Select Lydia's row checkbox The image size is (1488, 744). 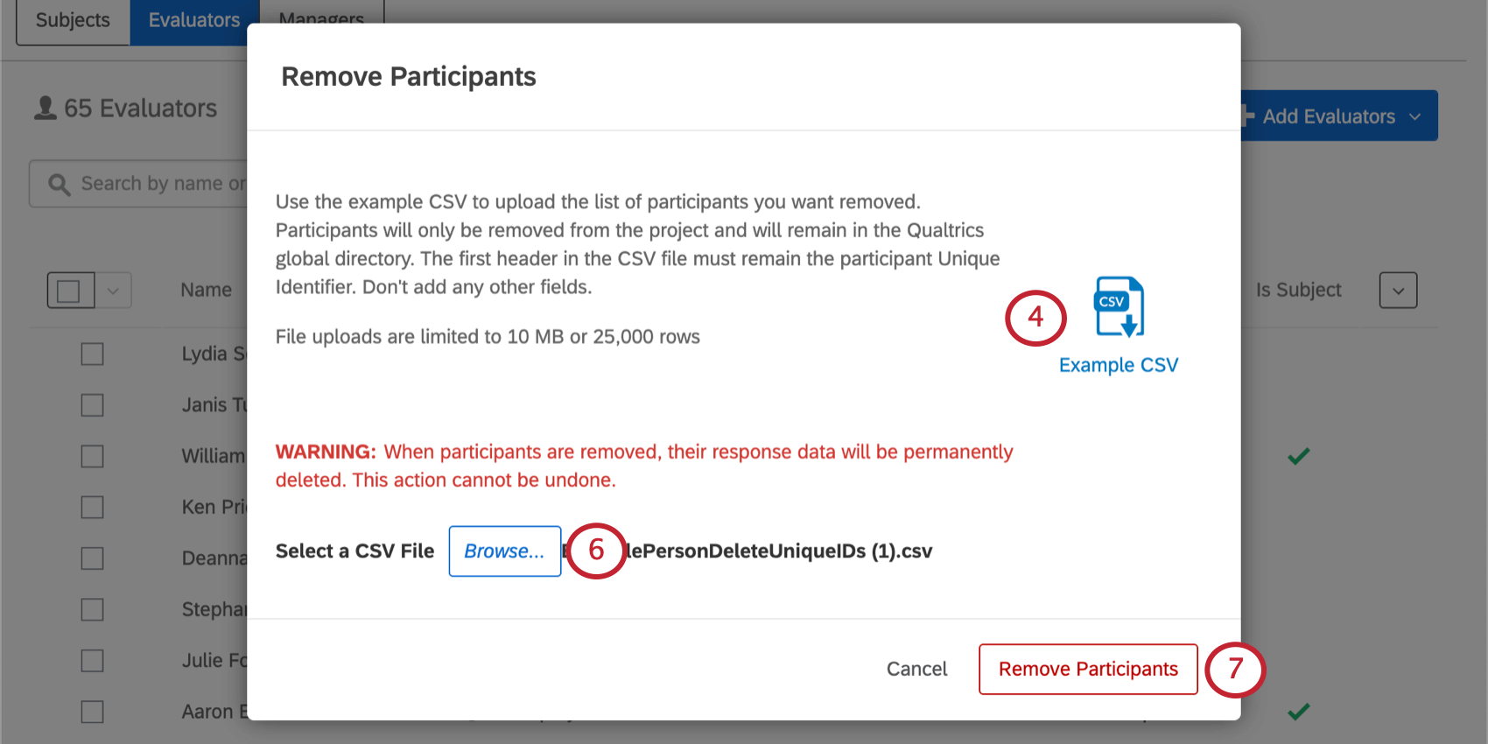92,354
